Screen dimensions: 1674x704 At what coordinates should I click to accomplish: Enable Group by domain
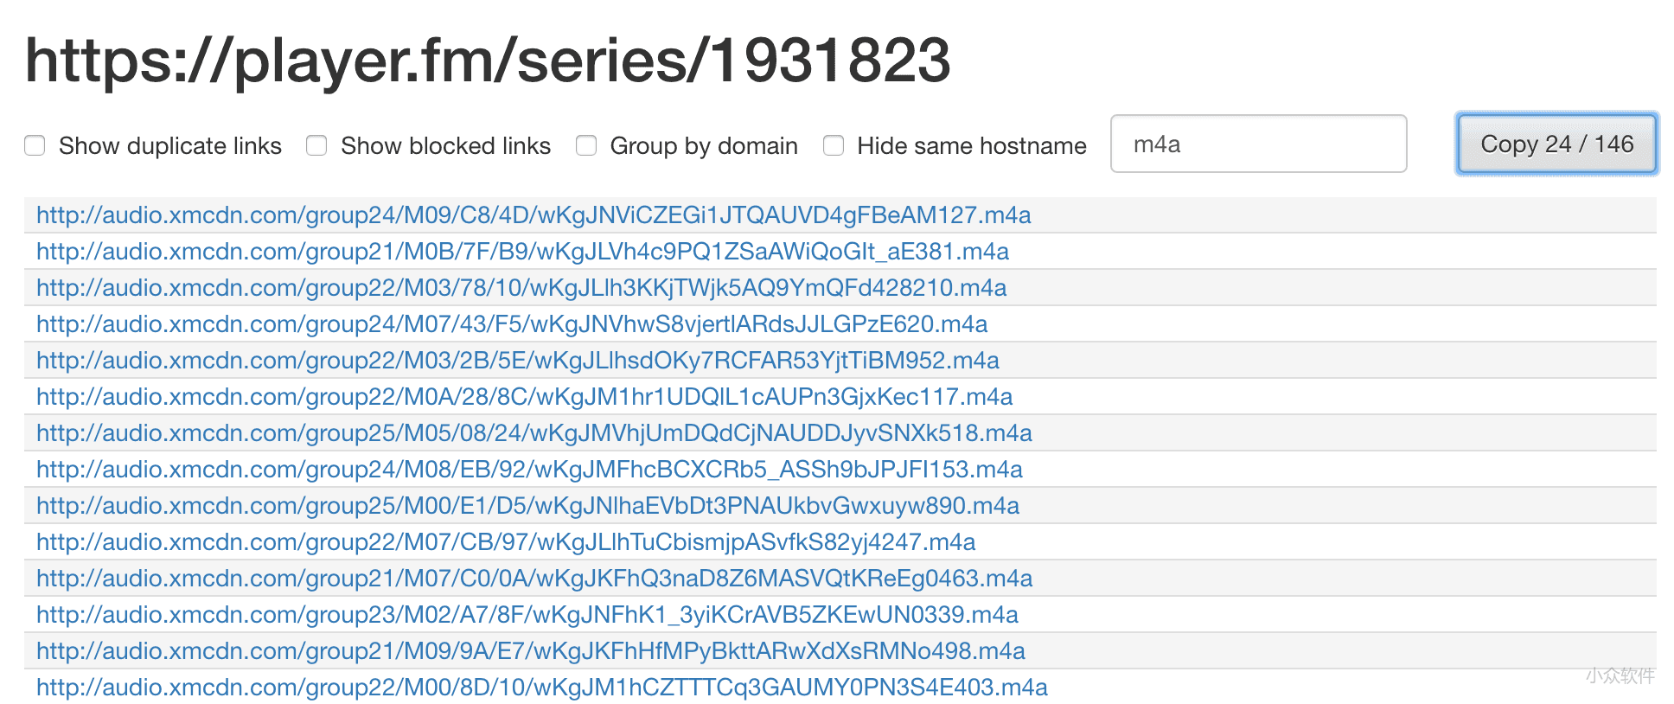tap(587, 145)
